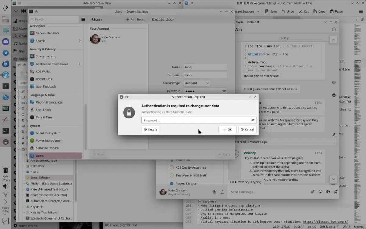This screenshot has width=366, height=229.
Task: Open Power Management settings
Action: 49,140
